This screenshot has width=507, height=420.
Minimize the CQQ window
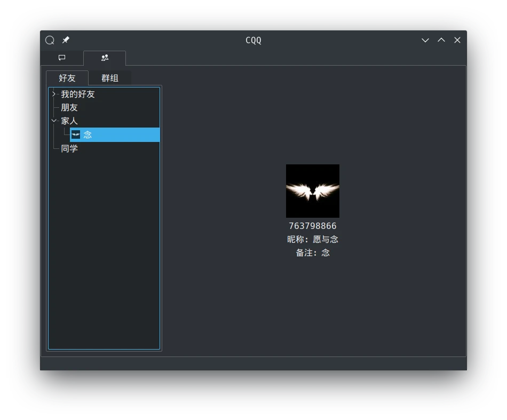pyautogui.click(x=425, y=40)
